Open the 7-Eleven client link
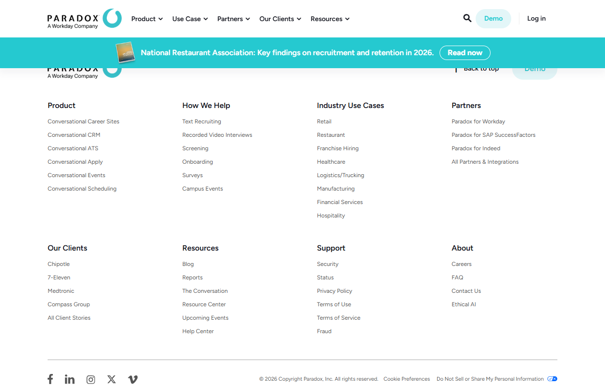 tap(59, 277)
